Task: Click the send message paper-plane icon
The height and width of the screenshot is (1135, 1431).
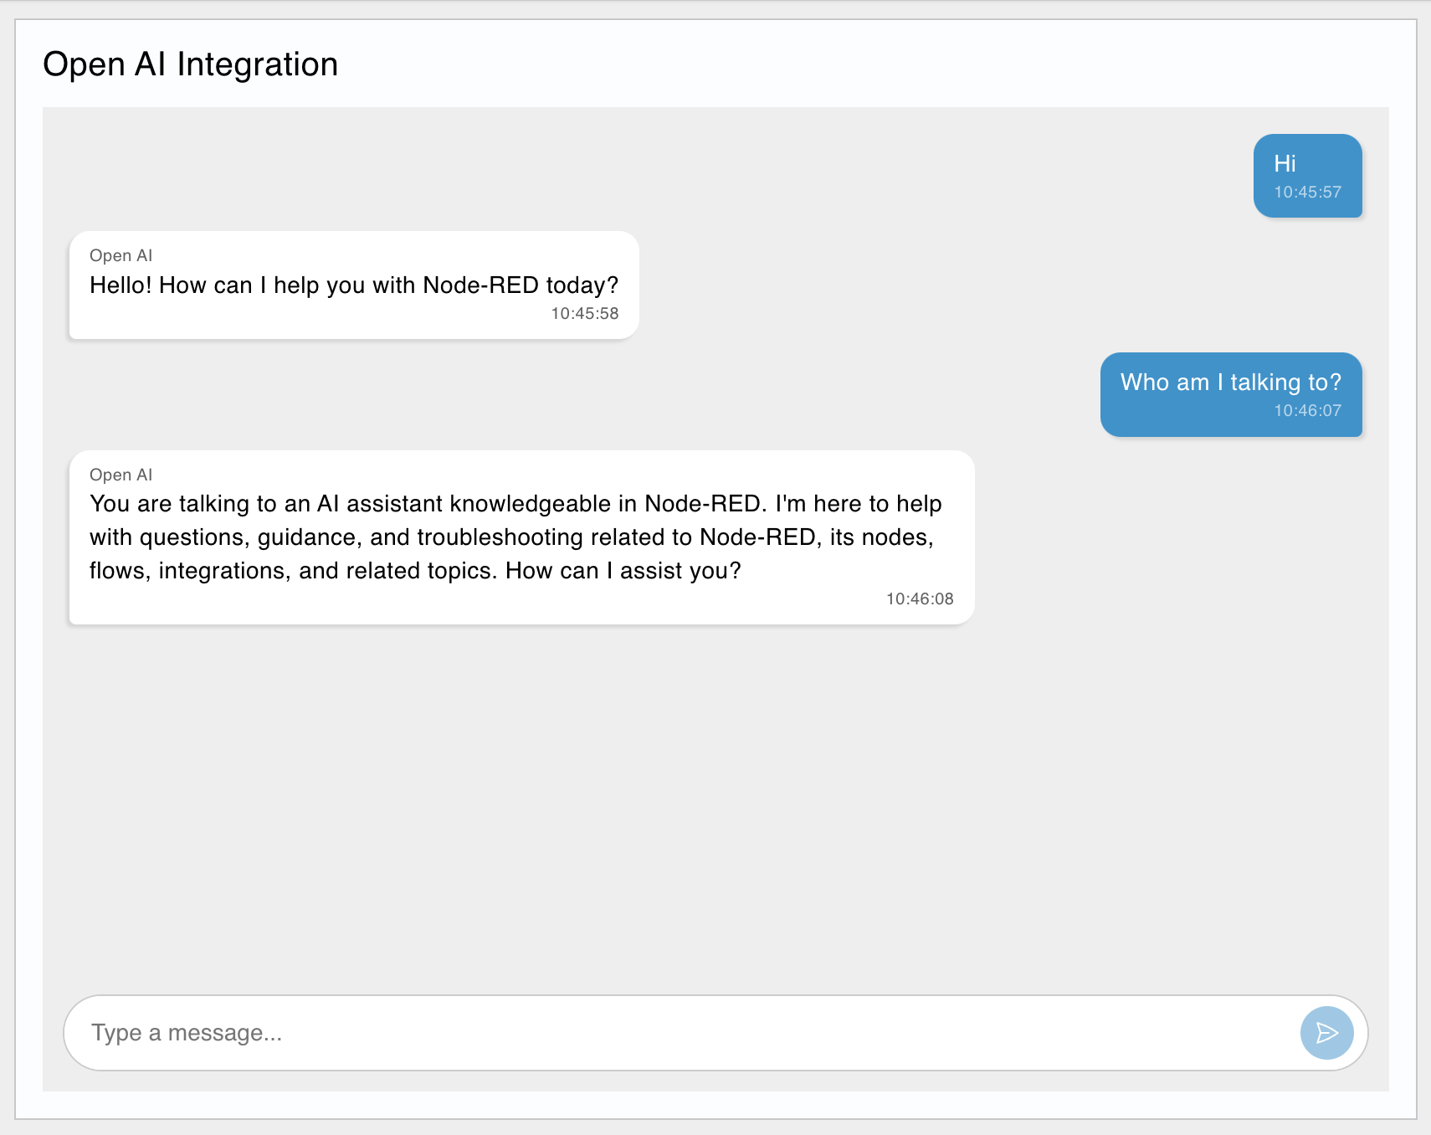Action: (x=1326, y=1033)
